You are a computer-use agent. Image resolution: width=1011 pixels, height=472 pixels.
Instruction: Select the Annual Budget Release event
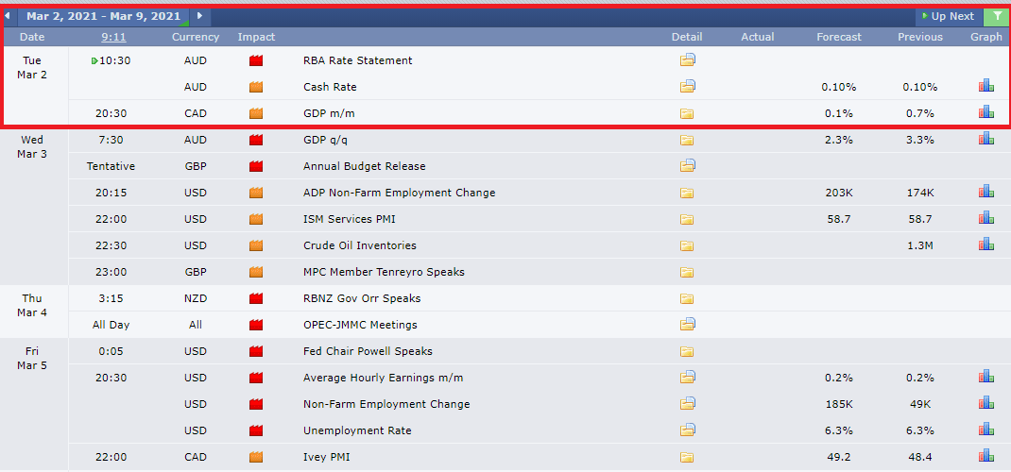point(365,166)
